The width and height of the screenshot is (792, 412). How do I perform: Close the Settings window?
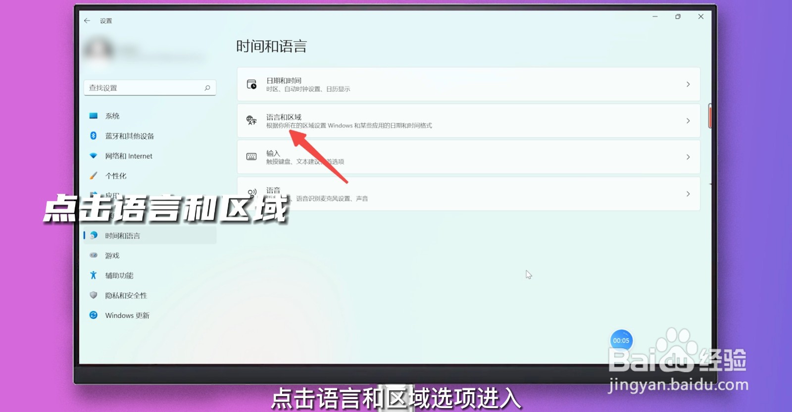(x=700, y=17)
